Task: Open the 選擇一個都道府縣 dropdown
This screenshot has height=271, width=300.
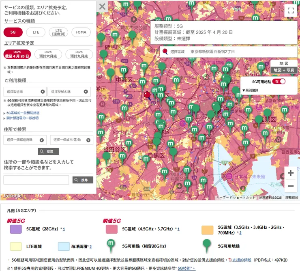Action: (25, 140)
